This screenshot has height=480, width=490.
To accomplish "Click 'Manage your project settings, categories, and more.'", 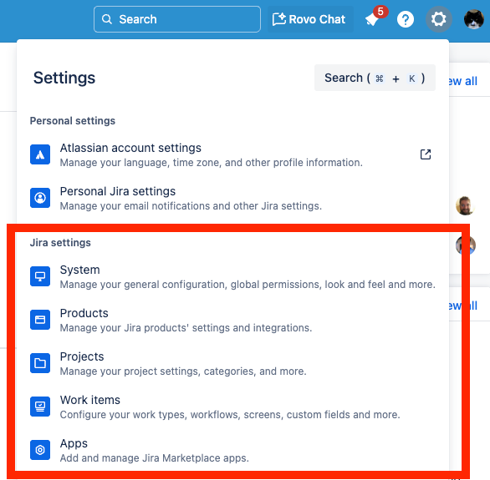I will (183, 371).
